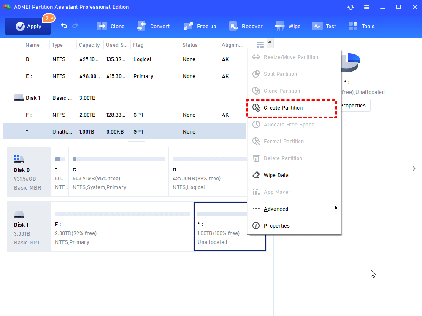The image size is (422, 316).
Task: Click the AOMEI application logo icon
Action: 7,7
